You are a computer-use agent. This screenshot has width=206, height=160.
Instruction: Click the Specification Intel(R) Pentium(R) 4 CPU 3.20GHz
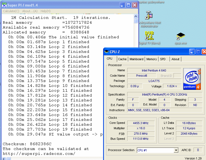tap(165, 94)
